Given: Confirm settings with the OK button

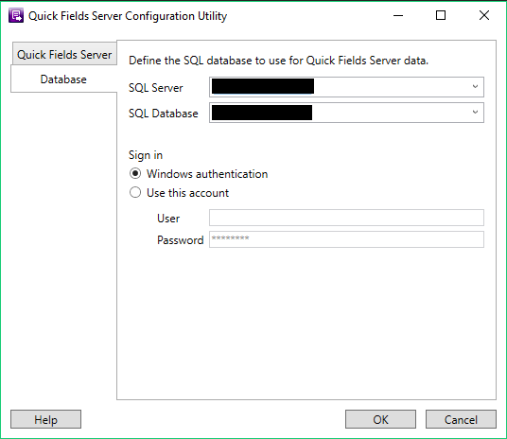Looking at the screenshot, I should 380,419.
